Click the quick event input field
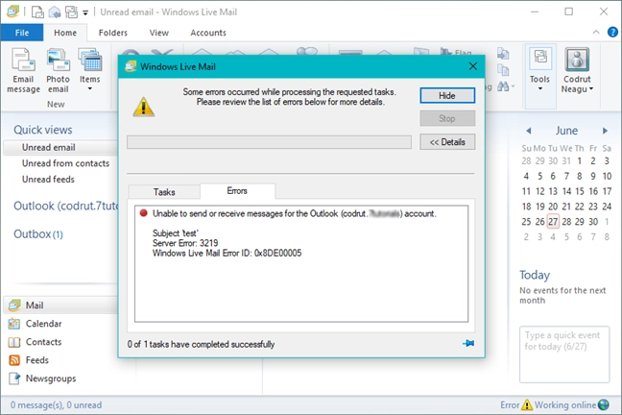 [564, 354]
